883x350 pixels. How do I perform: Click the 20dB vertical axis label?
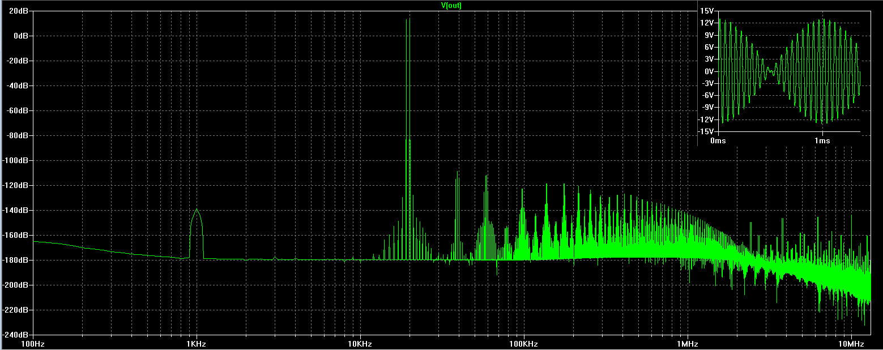tap(20, 11)
